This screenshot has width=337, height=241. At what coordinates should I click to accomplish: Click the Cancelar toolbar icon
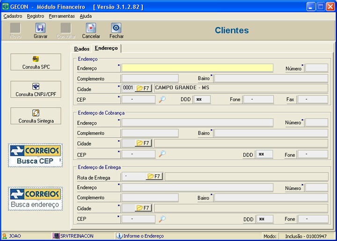pos(91,28)
